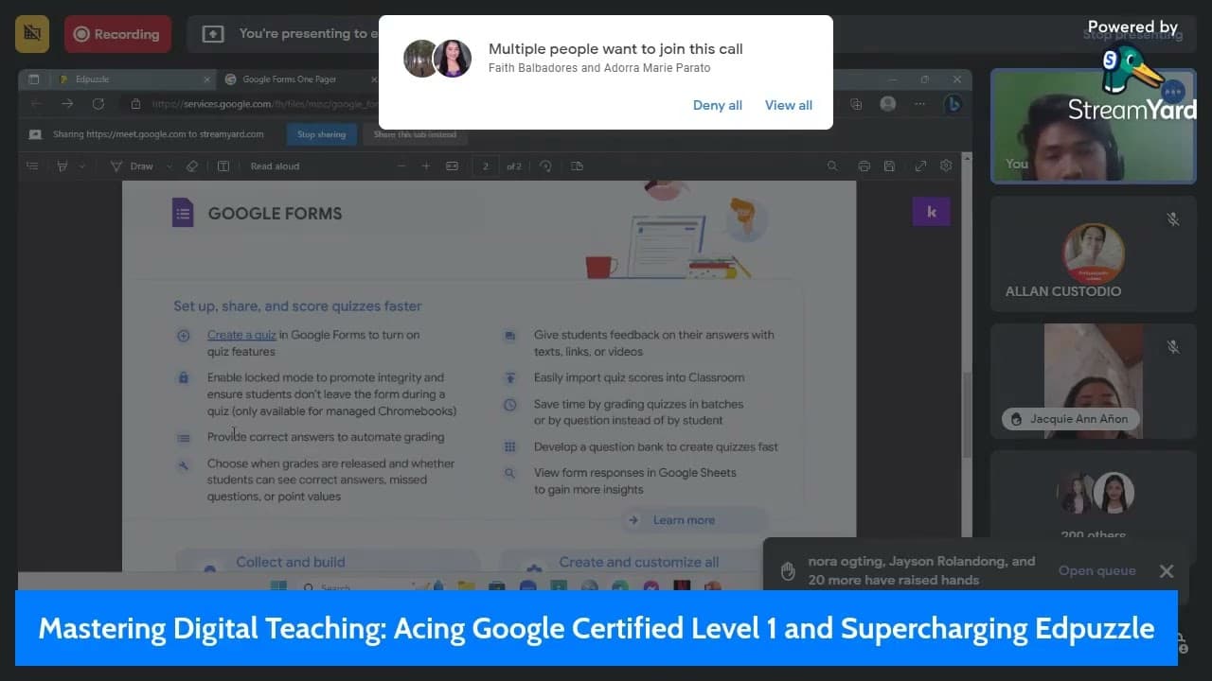The width and height of the screenshot is (1212, 681).
Task: Click Share this tab instead button
Action: pyautogui.click(x=415, y=134)
